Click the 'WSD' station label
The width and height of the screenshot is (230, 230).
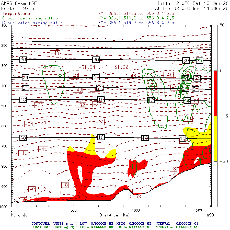click(210, 215)
